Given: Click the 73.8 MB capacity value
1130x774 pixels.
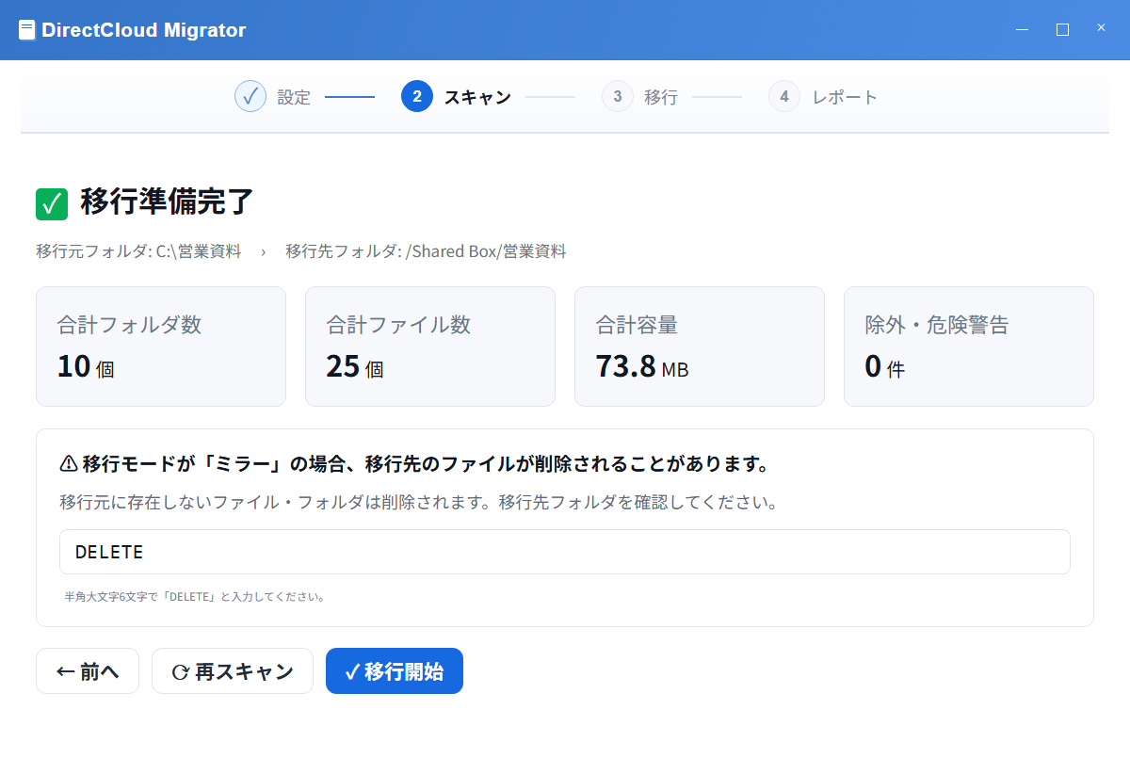Looking at the screenshot, I should coord(642,366).
